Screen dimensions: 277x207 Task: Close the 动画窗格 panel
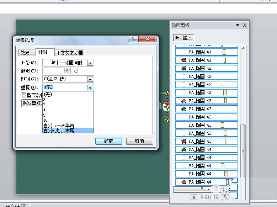[245, 25]
